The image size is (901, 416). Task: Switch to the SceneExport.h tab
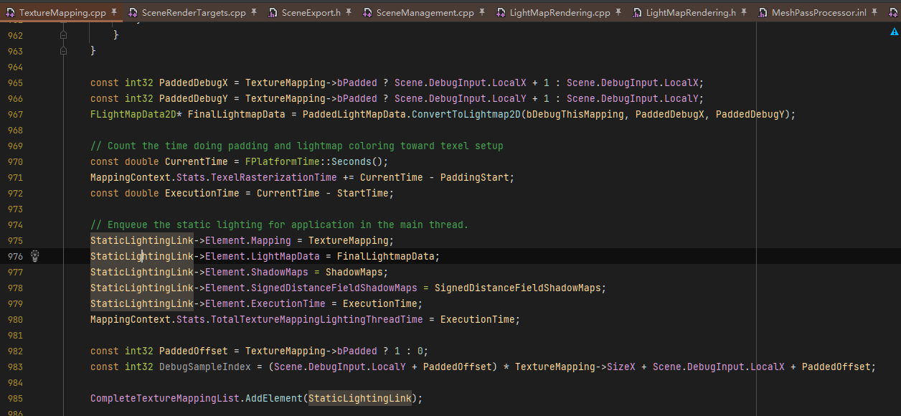click(x=311, y=13)
